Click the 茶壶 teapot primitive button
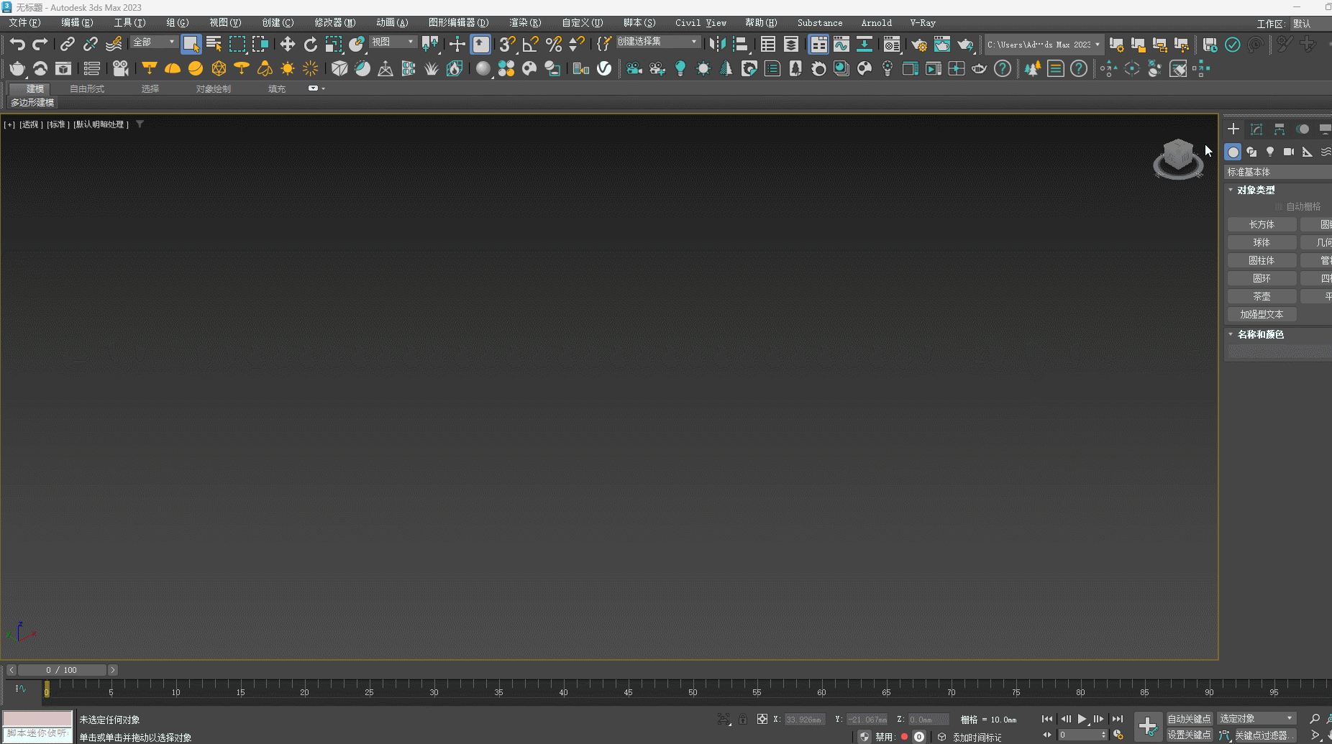 tap(1262, 296)
